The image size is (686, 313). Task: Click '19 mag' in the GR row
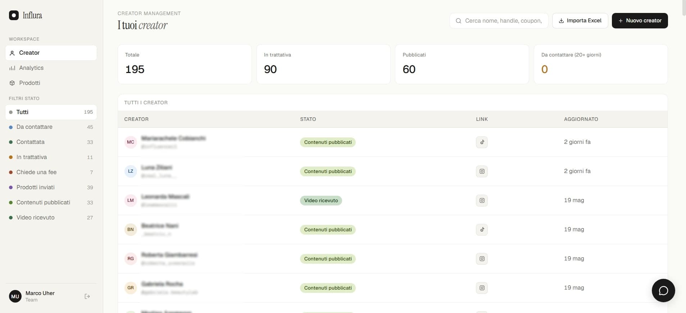[574, 288]
